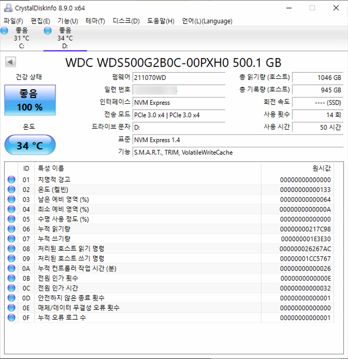Switch to the C: drive 31 °C tab

[22, 38]
